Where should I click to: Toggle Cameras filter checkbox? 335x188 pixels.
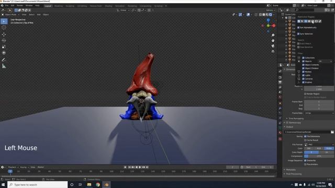(x=303, y=79)
